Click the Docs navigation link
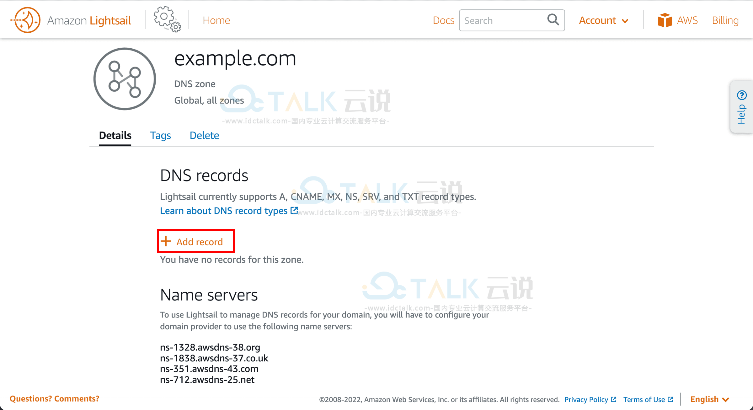753x410 pixels. [x=443, y=20]
